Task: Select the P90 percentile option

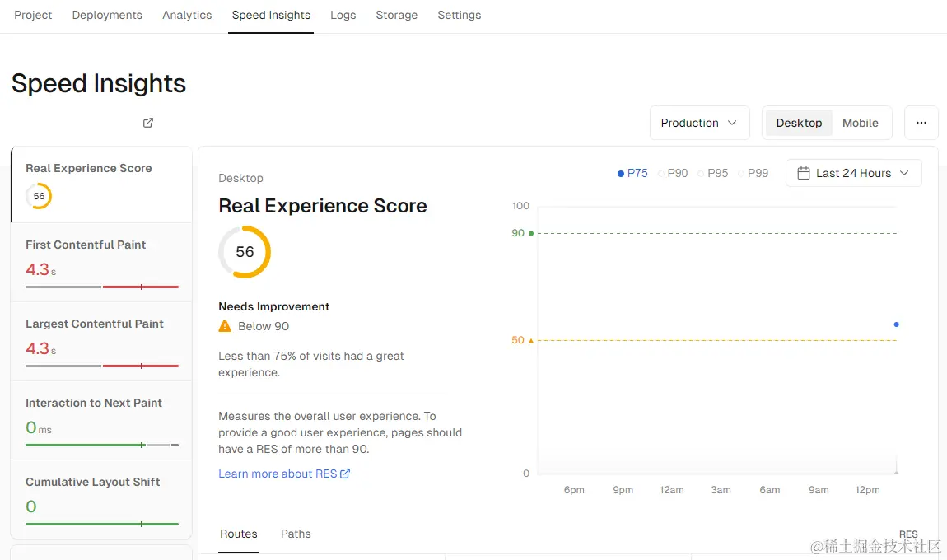Action: tap(672, 174)
